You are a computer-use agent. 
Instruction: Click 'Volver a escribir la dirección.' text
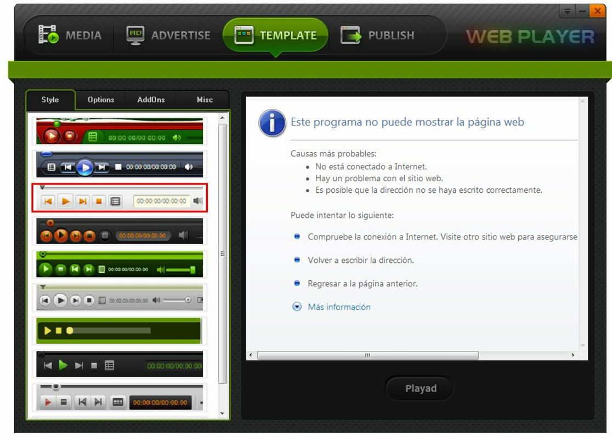(361, 260)
